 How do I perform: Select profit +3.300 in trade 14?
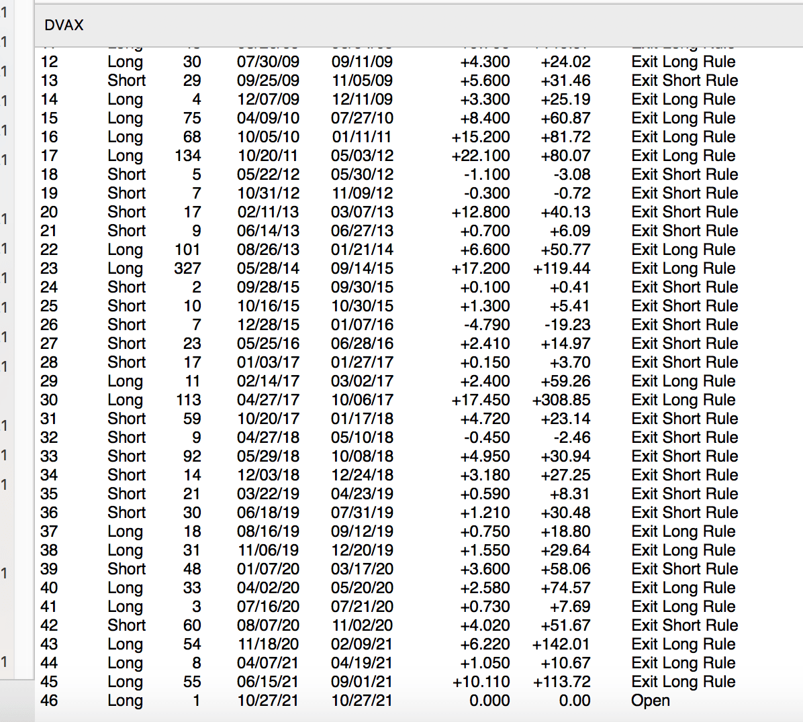click(485, 99)
